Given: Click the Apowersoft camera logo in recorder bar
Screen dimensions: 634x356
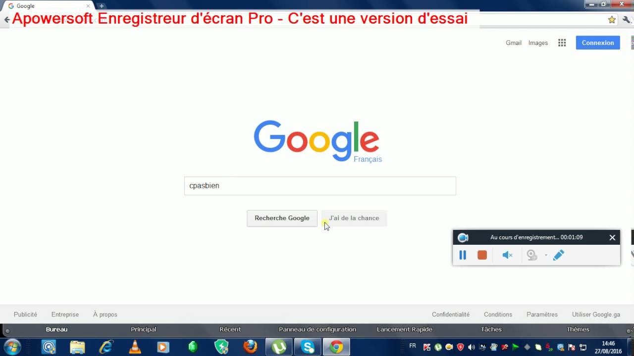Looking at the screenshot, I should [x=463, y=238].
